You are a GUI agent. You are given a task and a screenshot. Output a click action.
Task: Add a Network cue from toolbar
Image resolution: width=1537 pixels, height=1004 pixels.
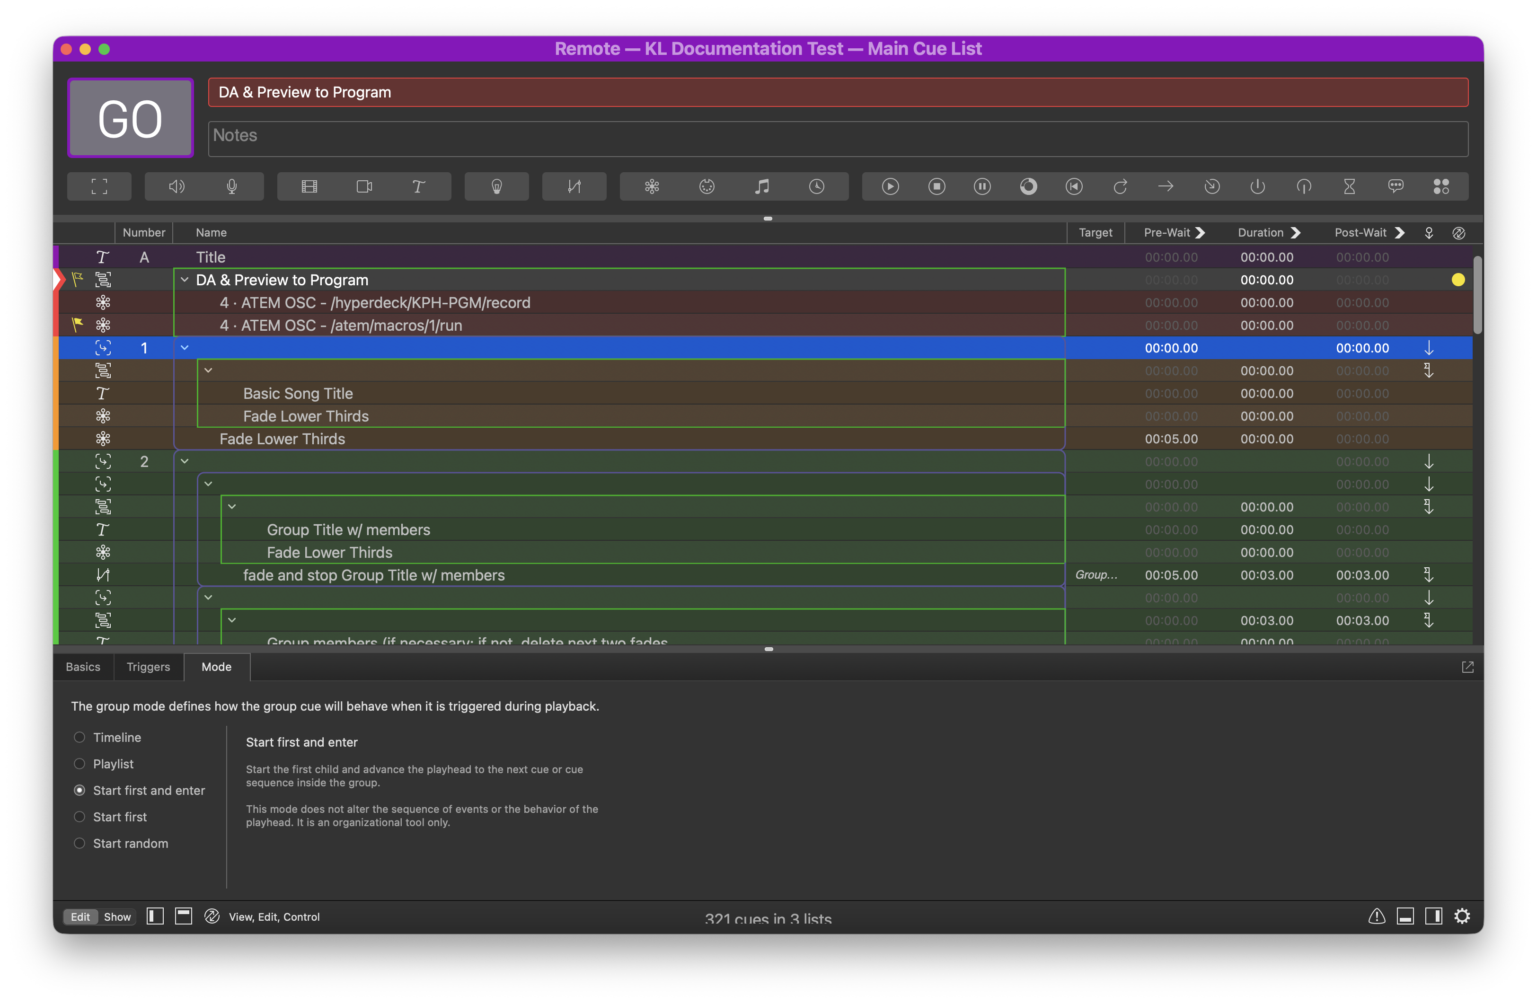[652, 186]
